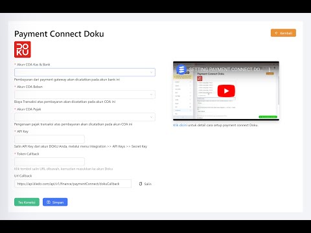The width and height of the screenshot is (311, 233).
Task: Click 'Payment Connect Doku' heading text
Action: pos(59,34)
